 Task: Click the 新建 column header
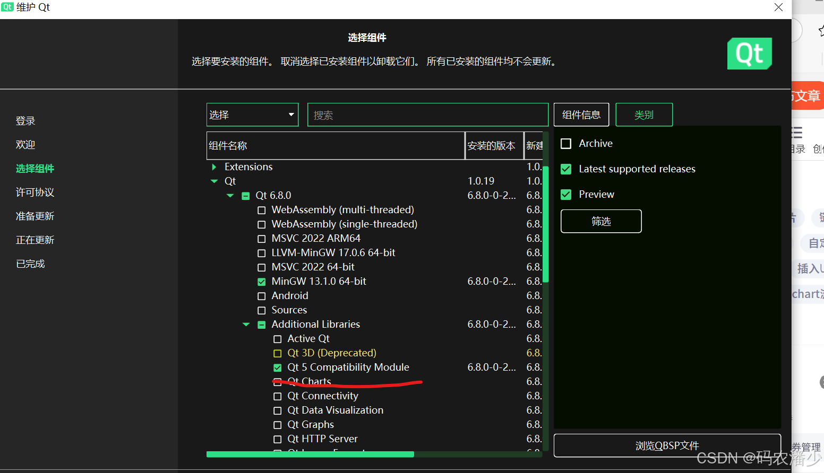[x=534, y=146]
